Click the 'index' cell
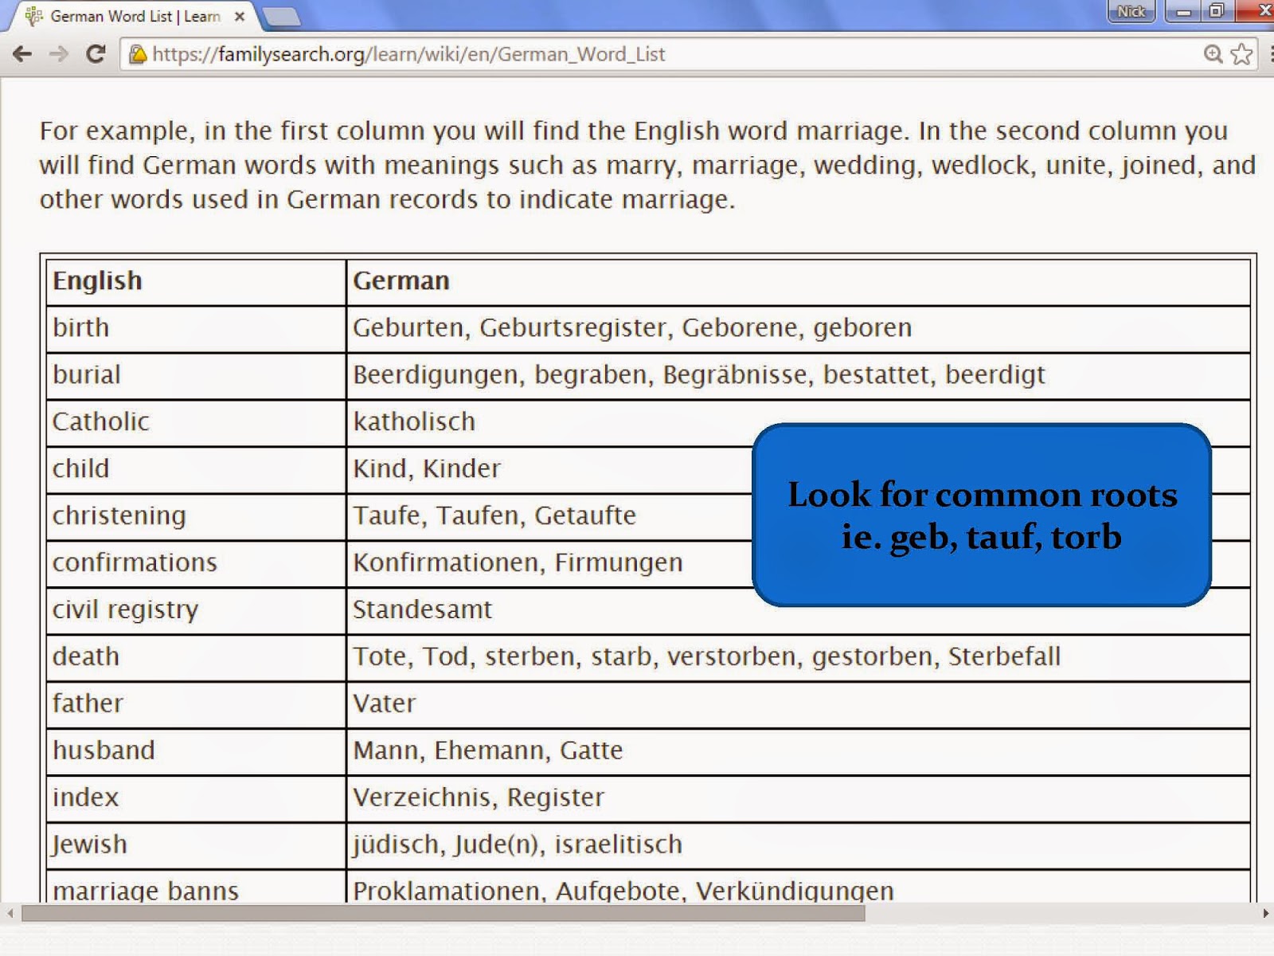Image resolution: width=1274 pixels, height=956 pixels. [196, 799]
